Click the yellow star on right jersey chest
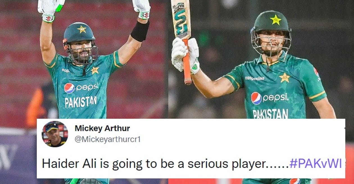The image size is (354, 184). [x=284, y=78]
